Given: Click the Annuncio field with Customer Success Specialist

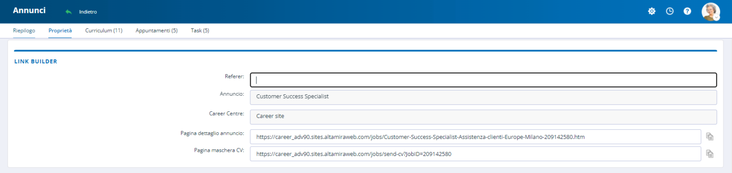Looking at the screenshot, I should click(483, 97).
